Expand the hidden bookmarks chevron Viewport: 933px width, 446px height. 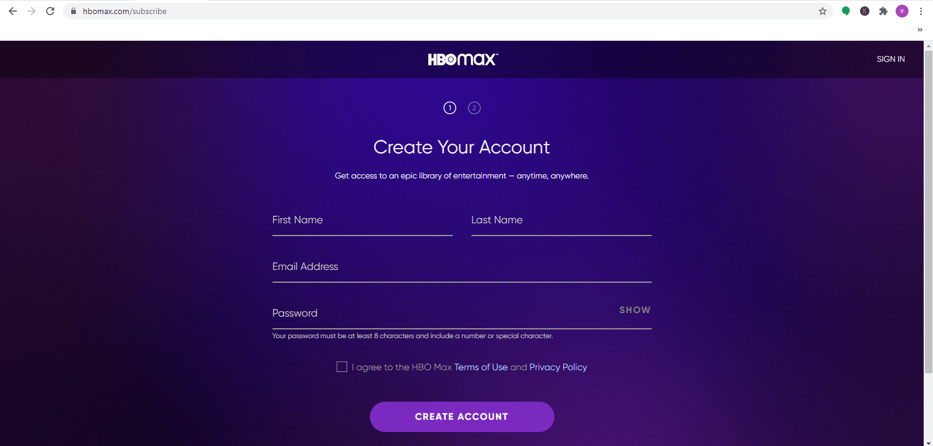[x=920, y=30]
